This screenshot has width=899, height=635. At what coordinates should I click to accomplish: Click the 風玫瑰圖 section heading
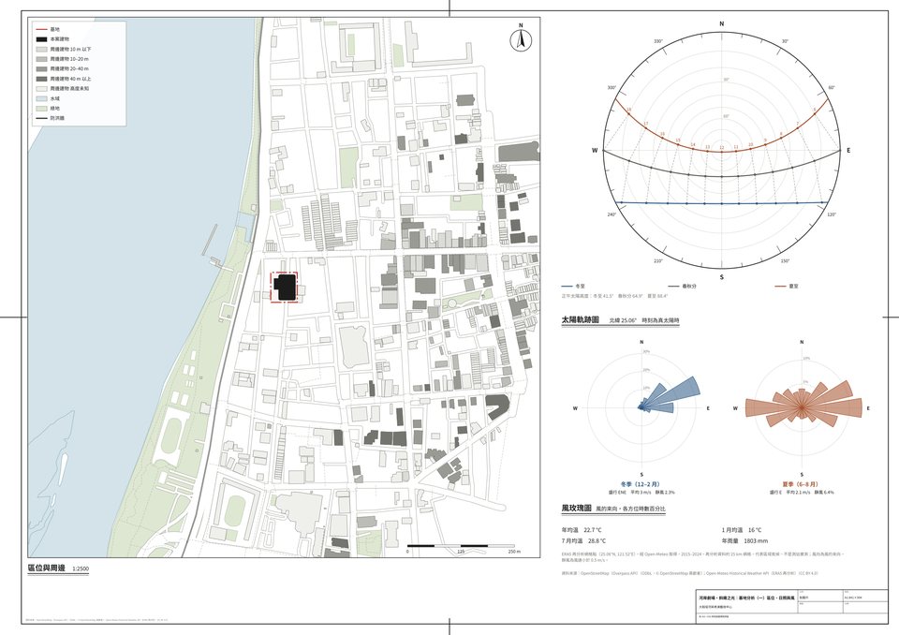576,509
